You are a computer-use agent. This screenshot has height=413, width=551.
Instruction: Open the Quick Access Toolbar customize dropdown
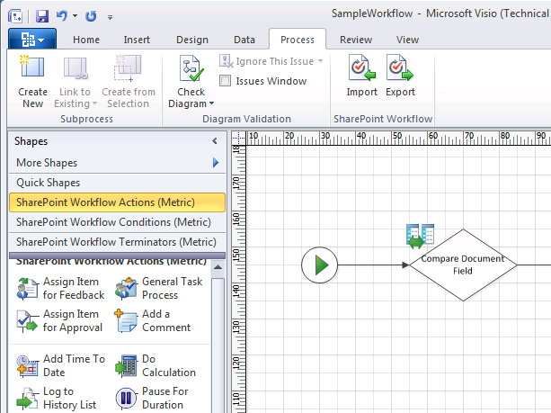tap(111, 17)
